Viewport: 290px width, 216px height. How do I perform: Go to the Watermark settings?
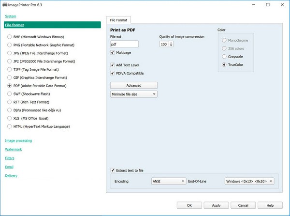point(14,149)
